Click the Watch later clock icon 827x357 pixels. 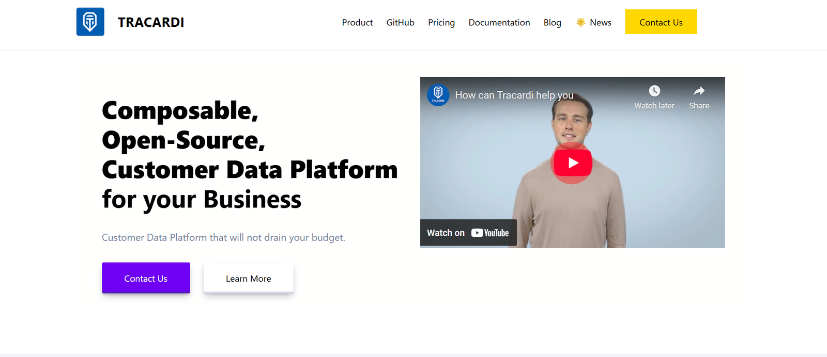pyautogui.click(x=654, y=91)
